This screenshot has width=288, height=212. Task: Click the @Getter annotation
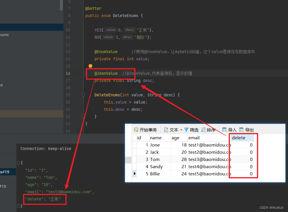coord(93,8)
